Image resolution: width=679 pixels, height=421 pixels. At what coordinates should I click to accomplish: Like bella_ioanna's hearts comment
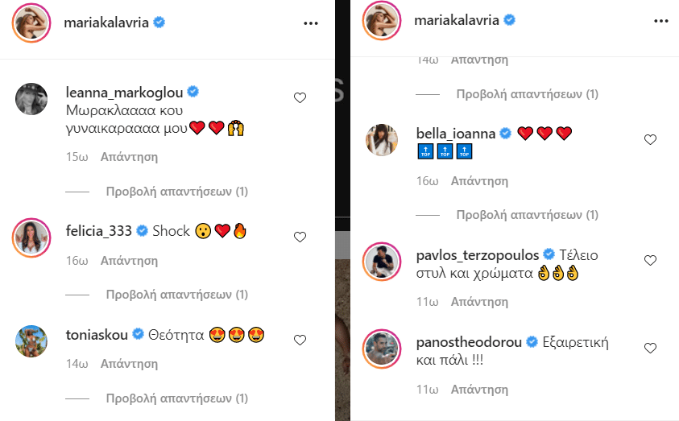651,140
